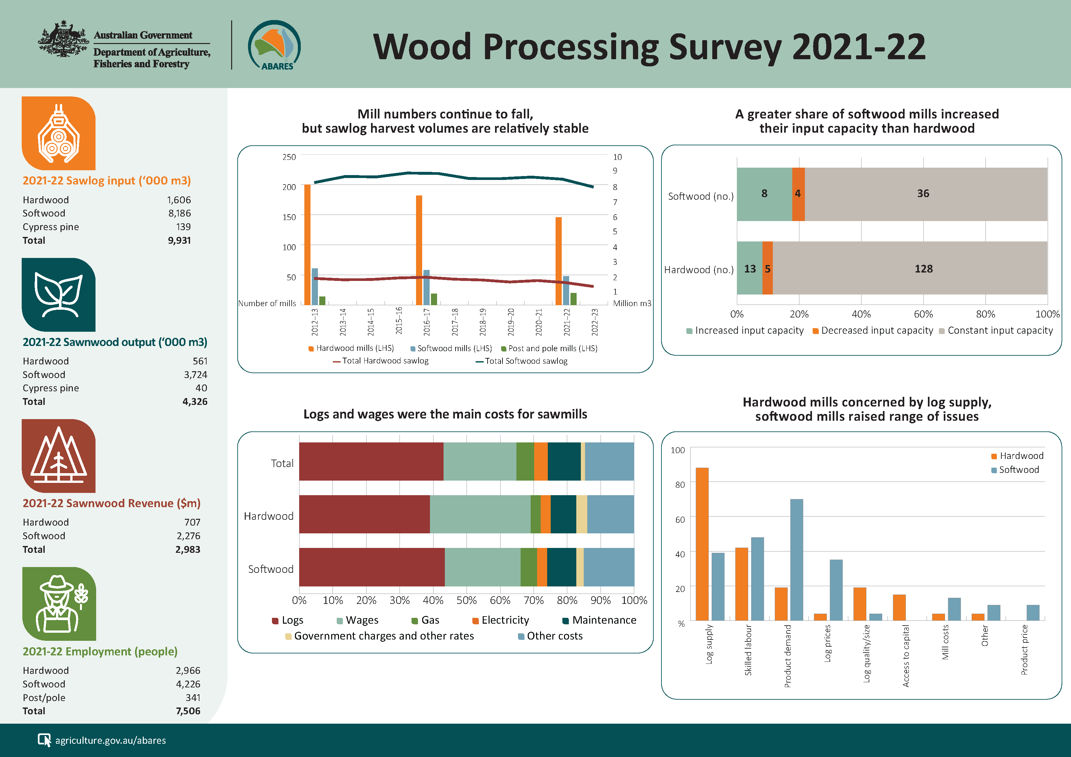Click the softwood sawlog value 8,186
This screenshot has height=757, width=1071.
(x=180, y=214)
